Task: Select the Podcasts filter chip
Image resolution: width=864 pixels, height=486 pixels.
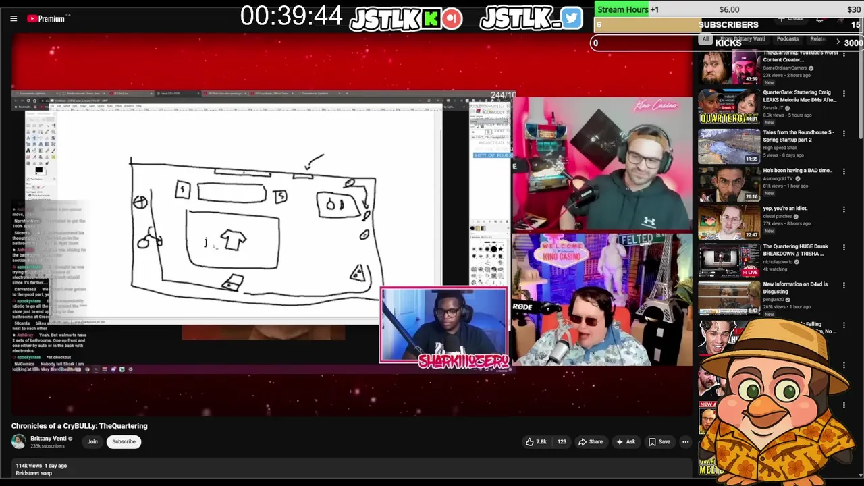Action: click(787, 39)
